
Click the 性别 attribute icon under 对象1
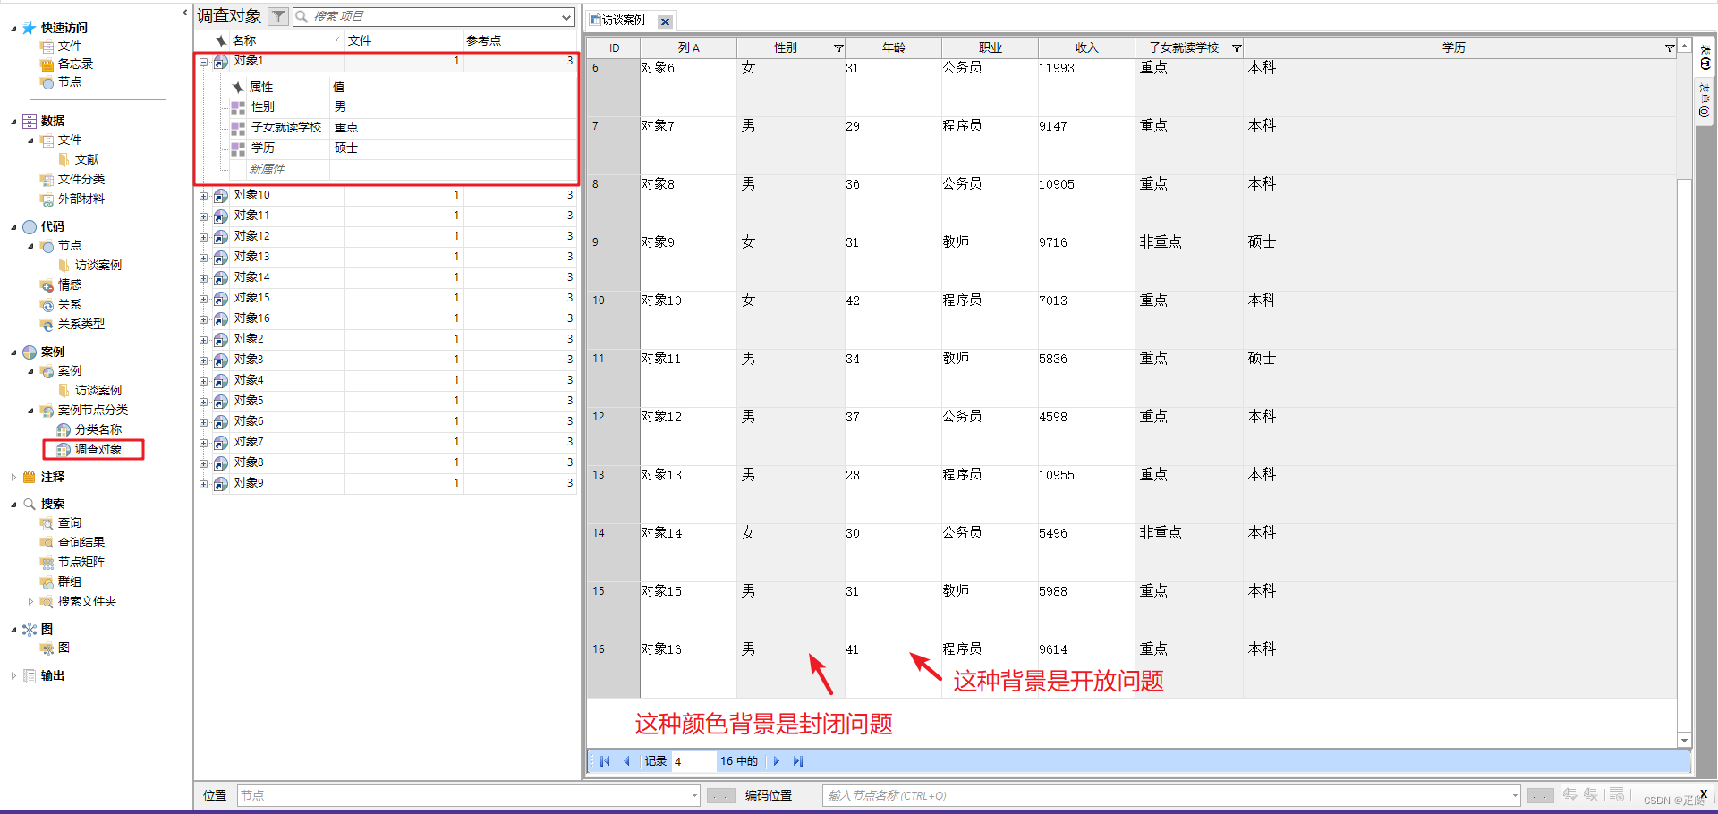pos(238,108)
